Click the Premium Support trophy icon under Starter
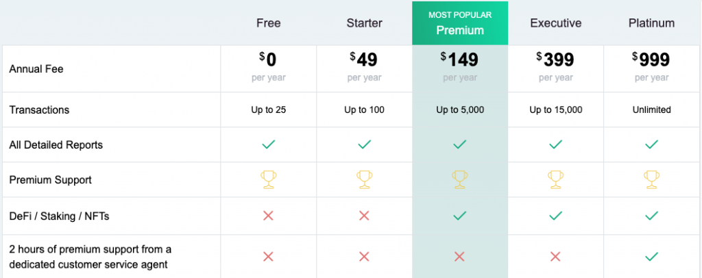This screenshot has height=278, width=702. (365, 179)
